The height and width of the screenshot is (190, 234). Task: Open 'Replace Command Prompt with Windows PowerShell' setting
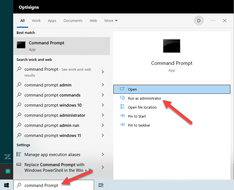(x=62, y=167)
